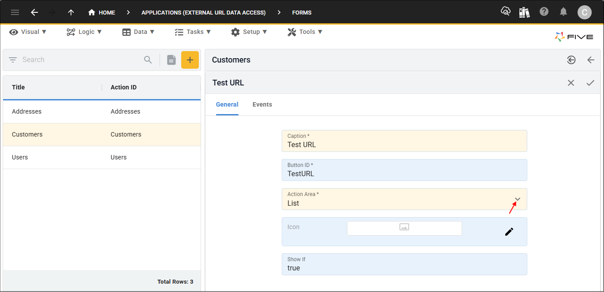The height and width of the screenshot is (292, 604).
Task: Save Test URL with the checkmark icon
Action: point(590,83)
